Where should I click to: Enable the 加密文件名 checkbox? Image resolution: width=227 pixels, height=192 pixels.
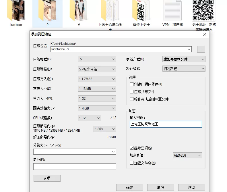click(132, 163)
